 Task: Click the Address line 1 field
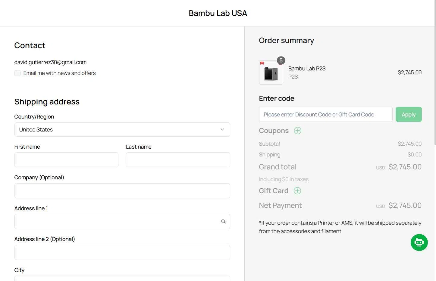pyautogui.click(x=122, y=221)
